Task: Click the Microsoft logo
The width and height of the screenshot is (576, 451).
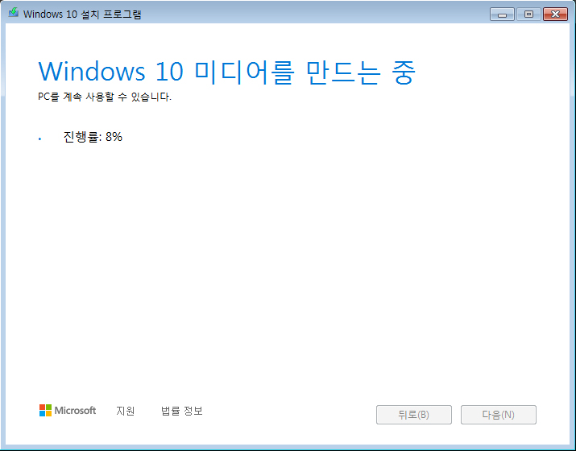Action: coord(68,410)
